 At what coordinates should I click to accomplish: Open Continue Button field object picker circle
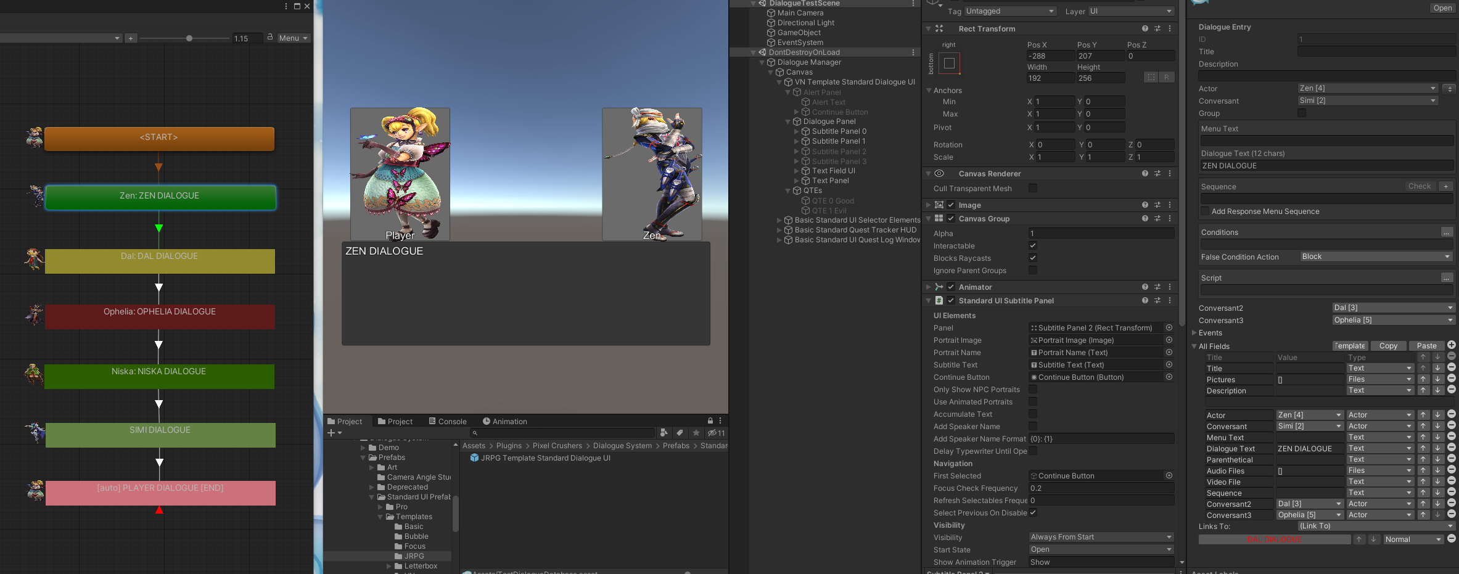(x=1169, y=377)
